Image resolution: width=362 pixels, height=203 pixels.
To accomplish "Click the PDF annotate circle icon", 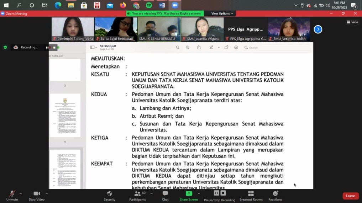I will [236, 48].
